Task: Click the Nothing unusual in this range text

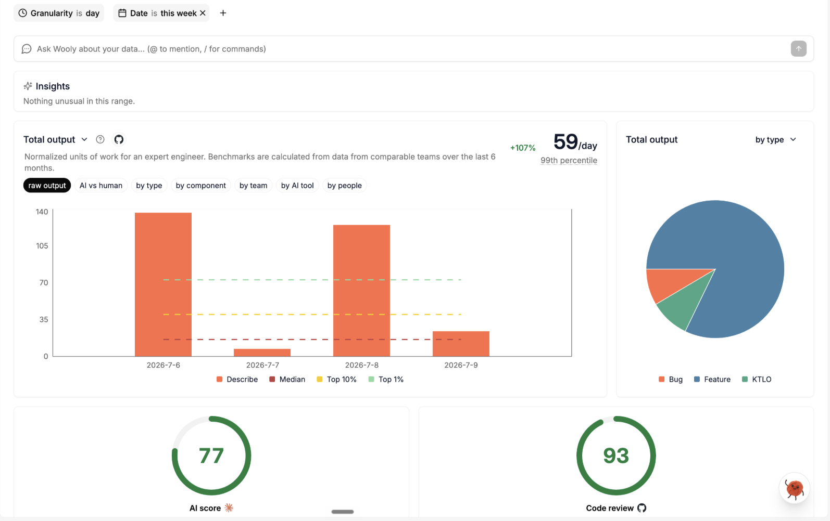Action: [x=79, y=101]
